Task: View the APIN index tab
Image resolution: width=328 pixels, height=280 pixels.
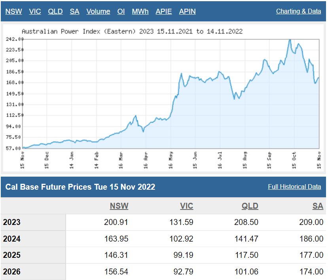Action: tap(187, 11)
